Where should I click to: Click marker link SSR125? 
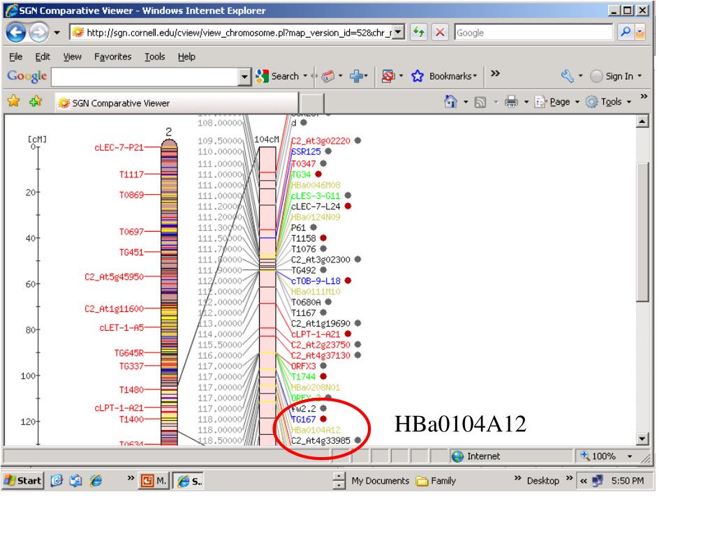point(306,151)
